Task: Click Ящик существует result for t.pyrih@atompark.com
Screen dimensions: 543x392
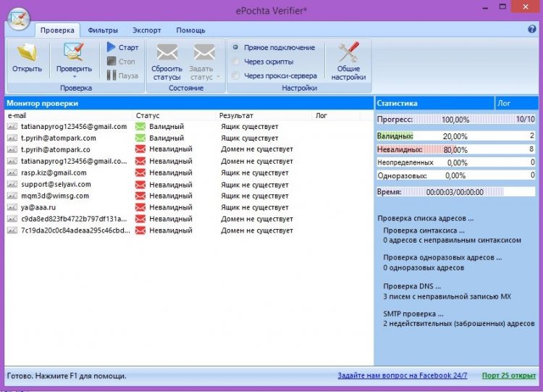Action: (x=250, y=138)
